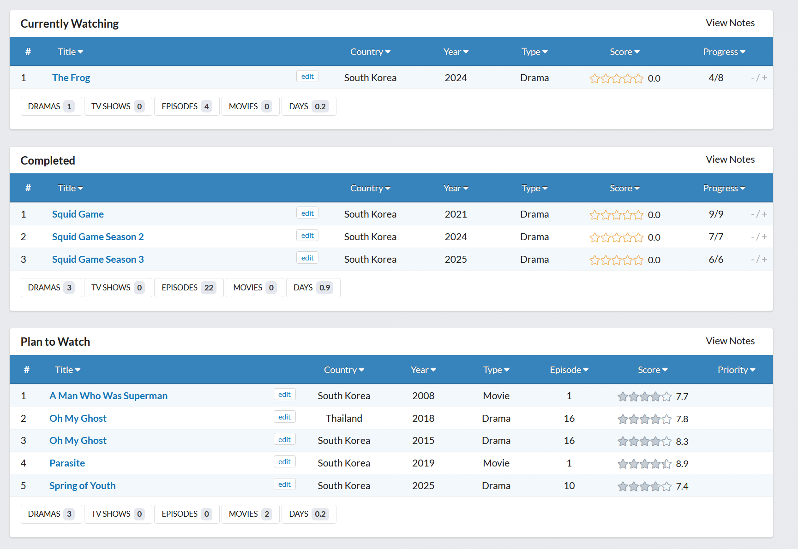Sort Currently Watching by Score
This screenshot has width=798, height=549.
(x=624, y=52)
